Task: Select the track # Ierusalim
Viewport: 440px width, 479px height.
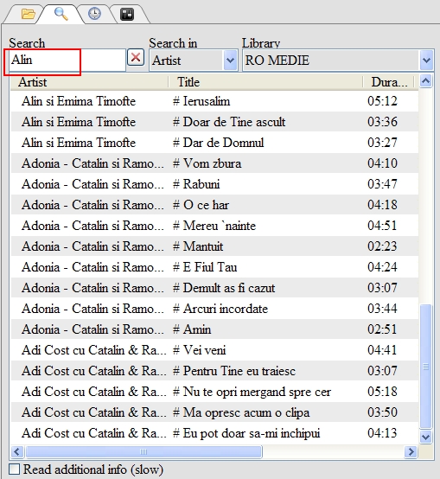Action: [214, 101]
